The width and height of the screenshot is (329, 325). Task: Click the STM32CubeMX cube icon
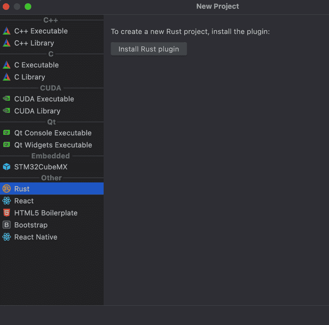click(x=7, y=167)
